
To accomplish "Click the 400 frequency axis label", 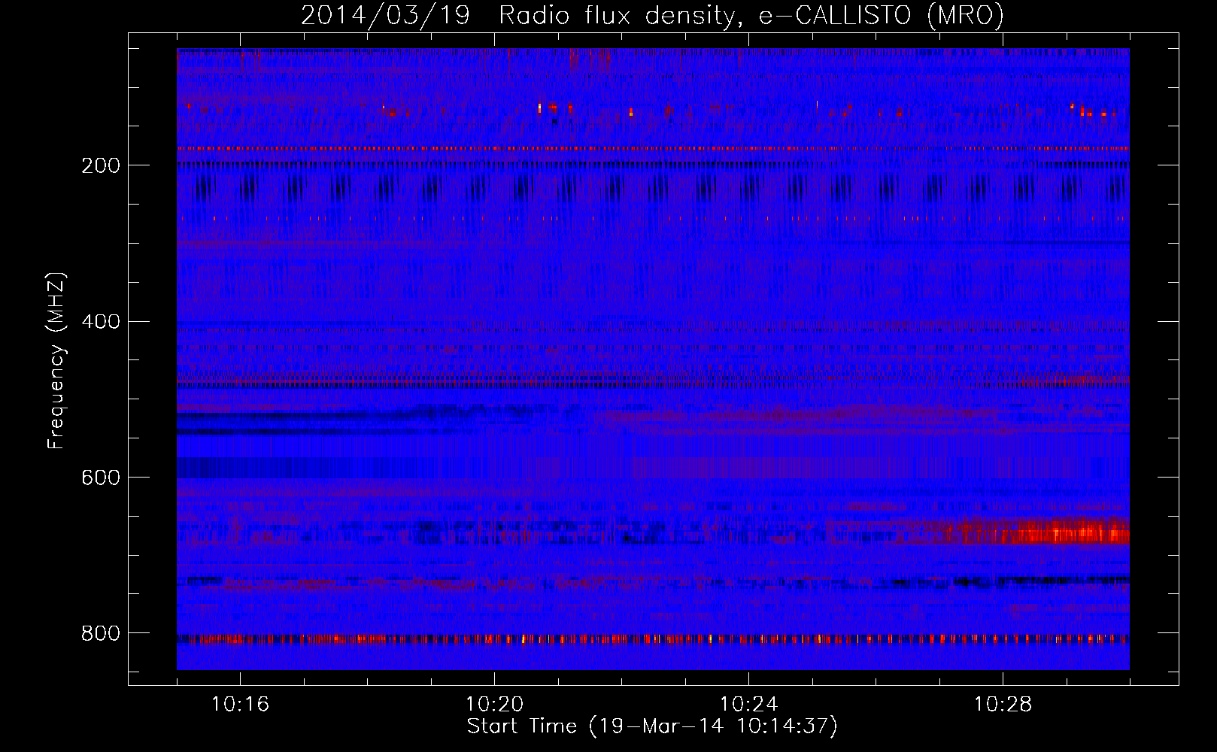I will coord(101,322).
